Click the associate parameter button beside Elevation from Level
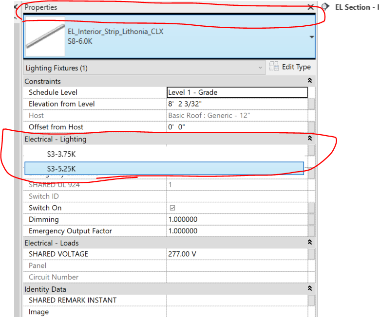The image size is (379, 317). (311, 104)
